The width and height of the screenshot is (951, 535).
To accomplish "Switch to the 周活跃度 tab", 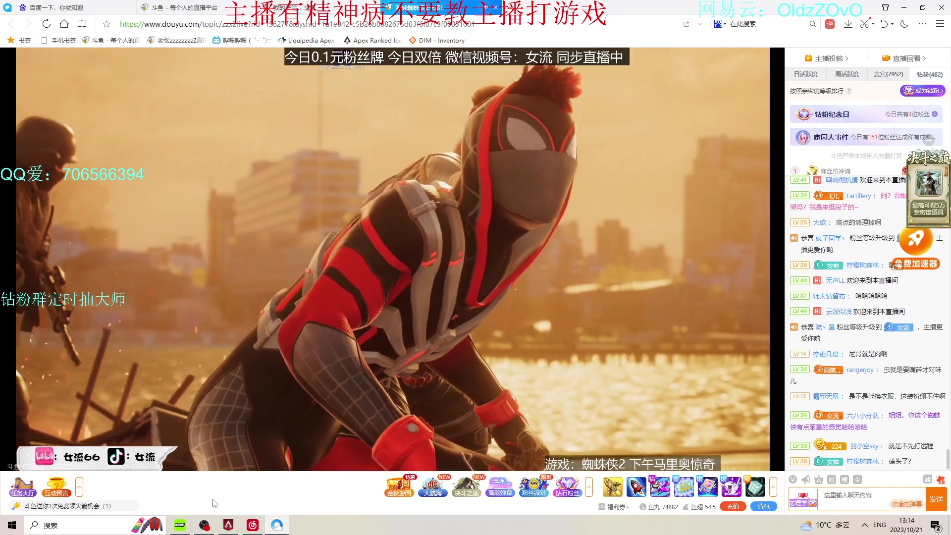I will pos(847,74).
